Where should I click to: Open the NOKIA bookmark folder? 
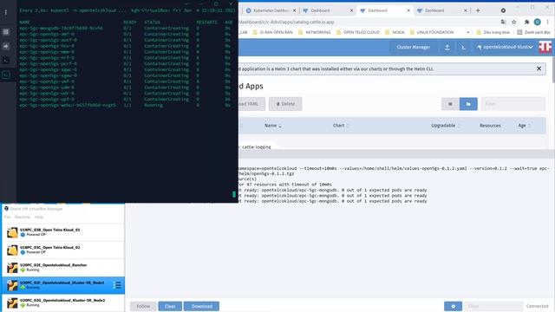(x=395, y=32)
